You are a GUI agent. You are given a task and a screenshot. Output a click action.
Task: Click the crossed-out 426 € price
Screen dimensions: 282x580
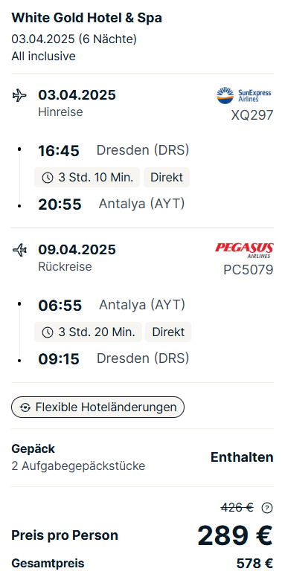(237, 508)
